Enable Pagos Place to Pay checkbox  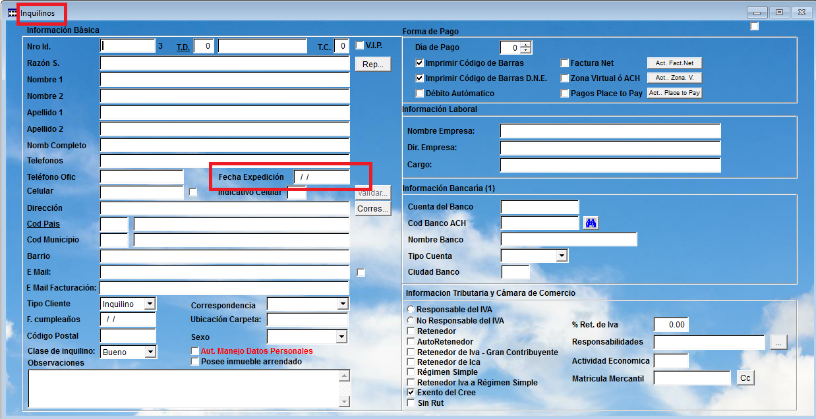pyautogui.click(x=565, y=94)
